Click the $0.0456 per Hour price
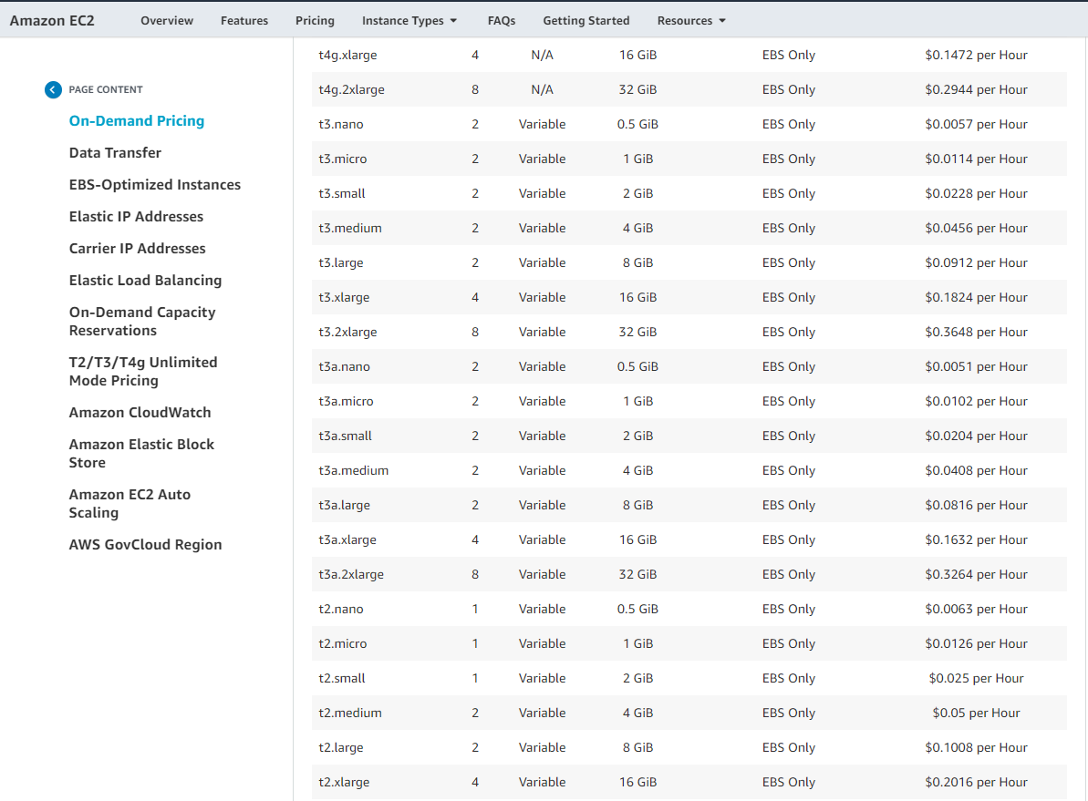 [x=977, y=228]
